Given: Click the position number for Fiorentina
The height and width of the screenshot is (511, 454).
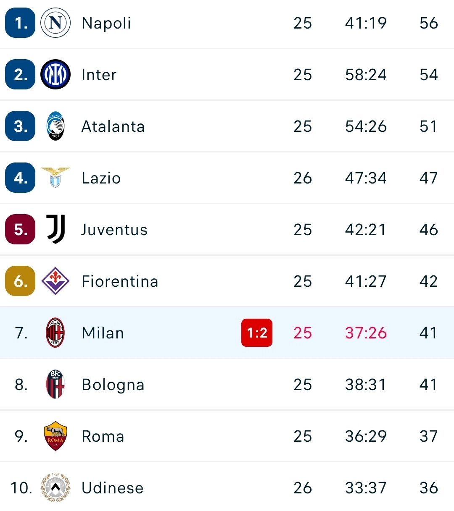Looking at the screenshot, I should tap(20, 281).
